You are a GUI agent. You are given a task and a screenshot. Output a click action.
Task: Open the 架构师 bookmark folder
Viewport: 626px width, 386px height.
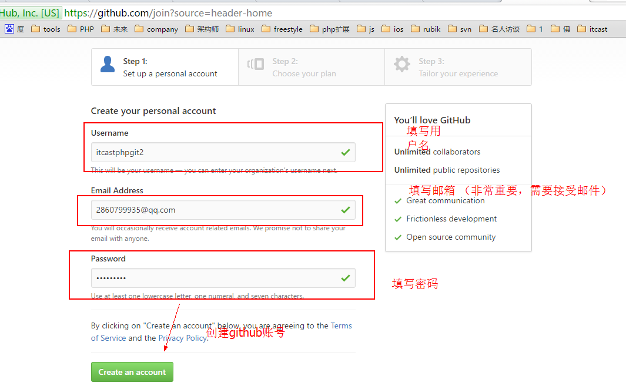point(202,29)
